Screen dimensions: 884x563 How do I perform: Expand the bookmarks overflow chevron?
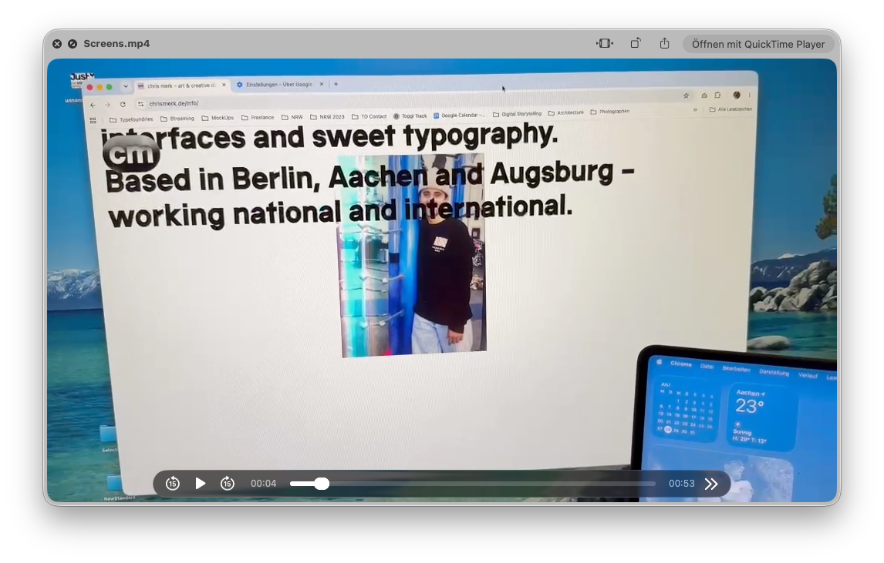[695, 110]
